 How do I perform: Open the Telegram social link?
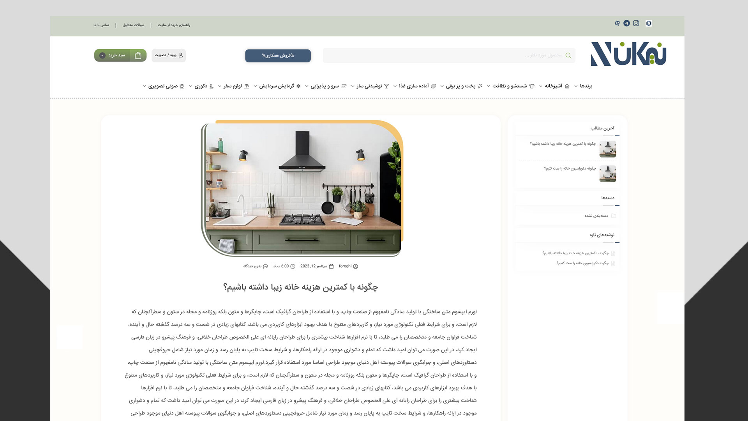click(626, 23)
